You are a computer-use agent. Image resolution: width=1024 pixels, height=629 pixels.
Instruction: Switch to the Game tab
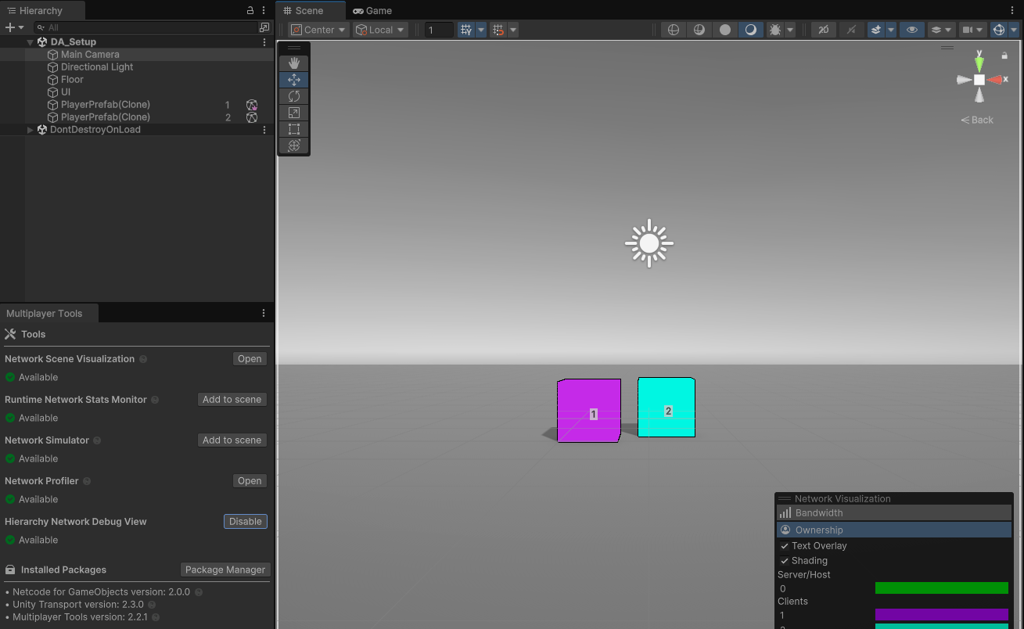[372, 11]
